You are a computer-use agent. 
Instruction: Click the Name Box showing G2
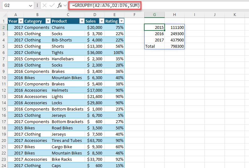coord(16,5)
